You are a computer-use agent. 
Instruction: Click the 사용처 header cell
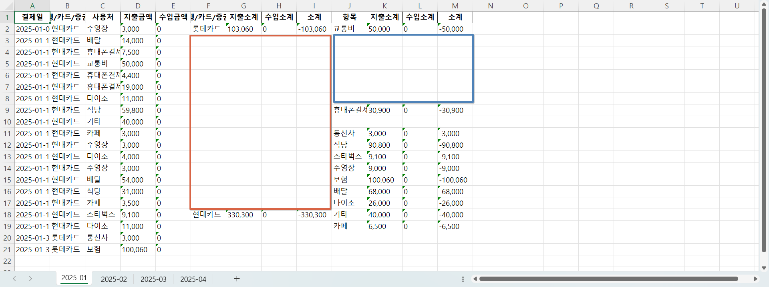[103, 17]
